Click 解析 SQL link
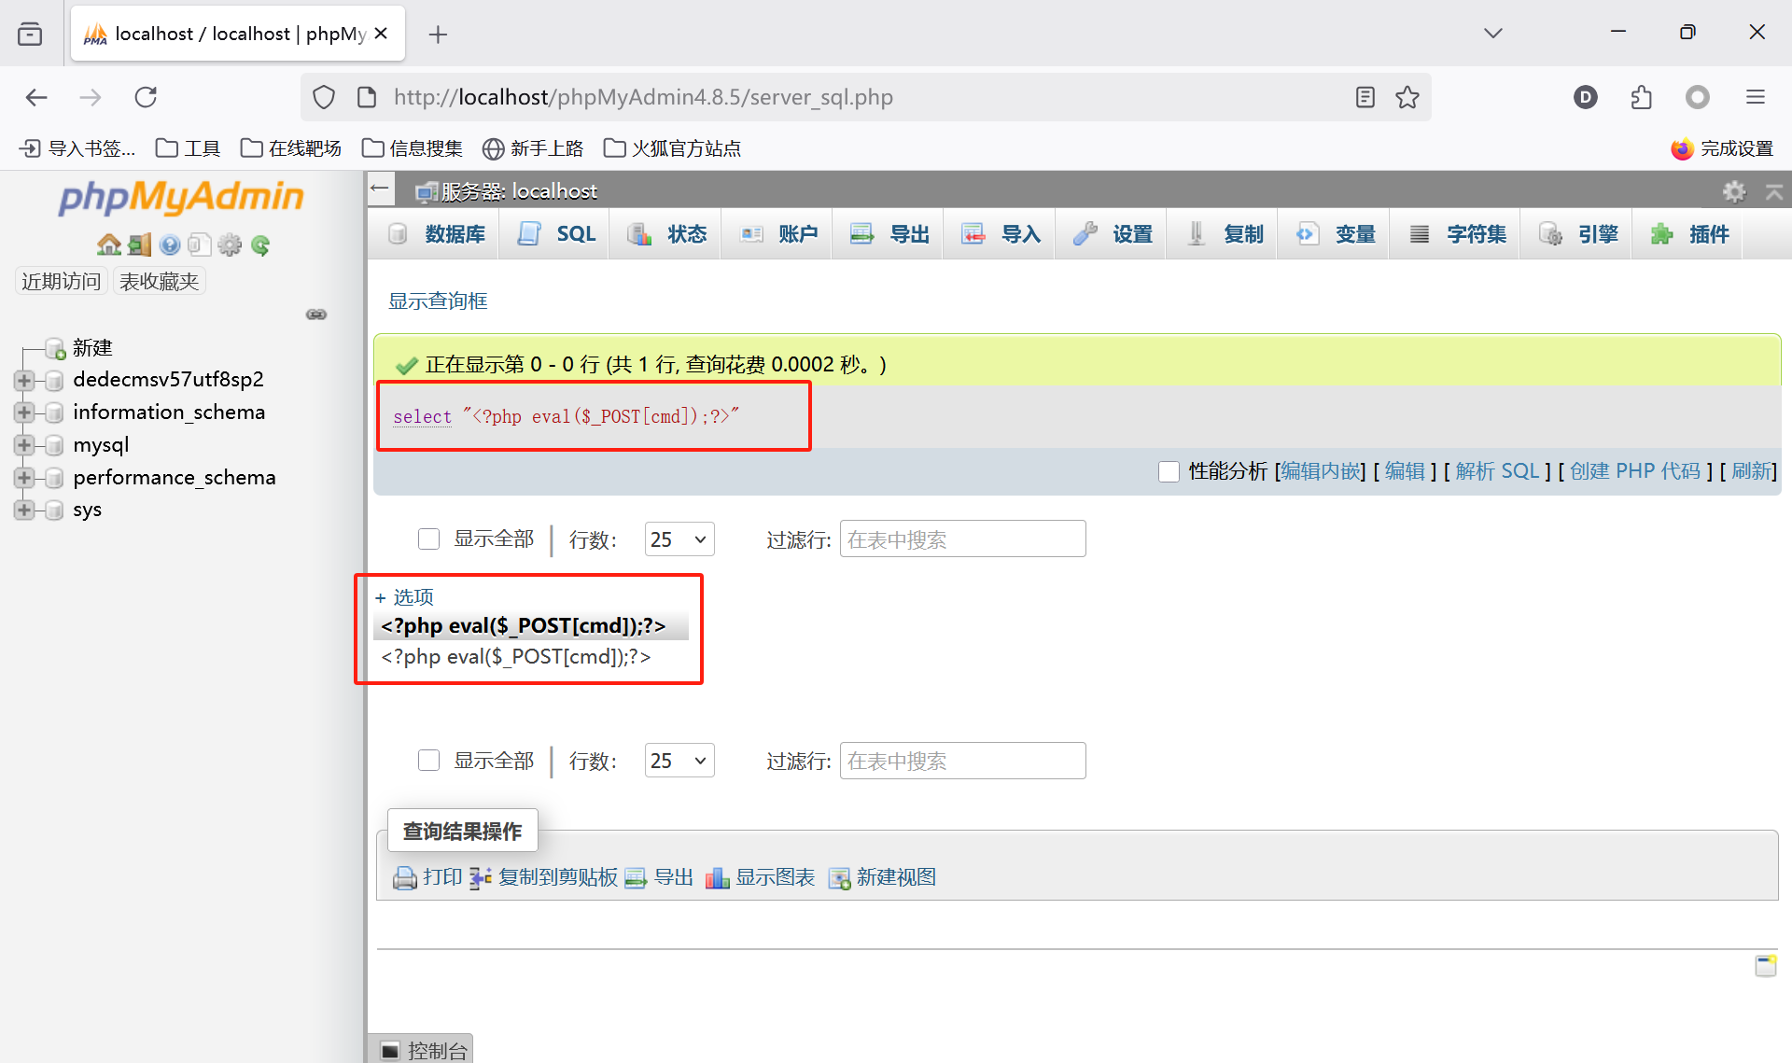Screen dimensions: 1792x1063 point(1498,471)
